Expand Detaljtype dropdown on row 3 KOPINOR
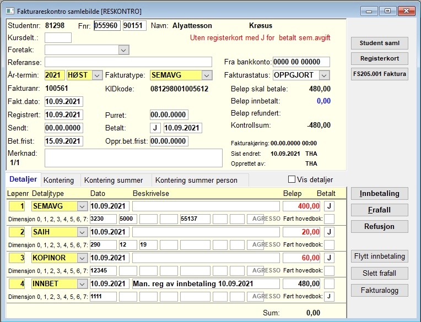 click(82, 258)
